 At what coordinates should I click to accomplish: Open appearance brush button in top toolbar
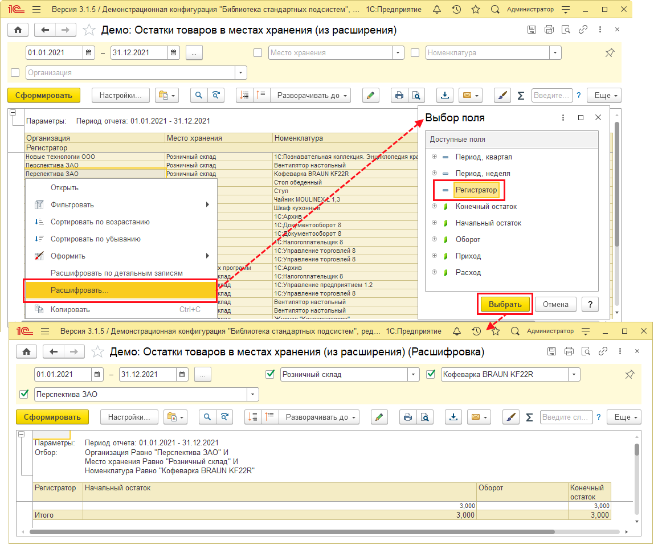click(x=502, y=96)
